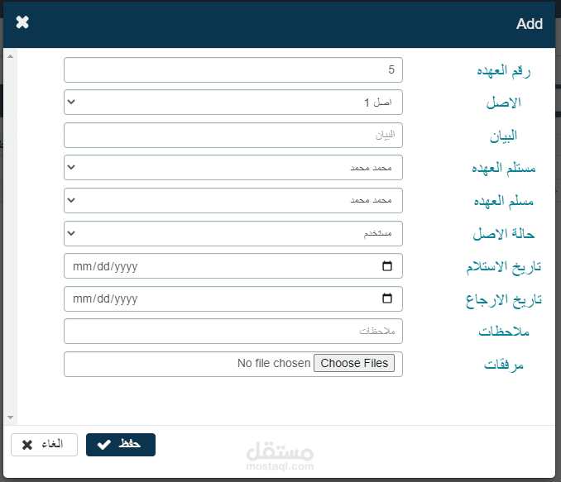Expand the حالة الاصل dropdown

pos(233,233)
